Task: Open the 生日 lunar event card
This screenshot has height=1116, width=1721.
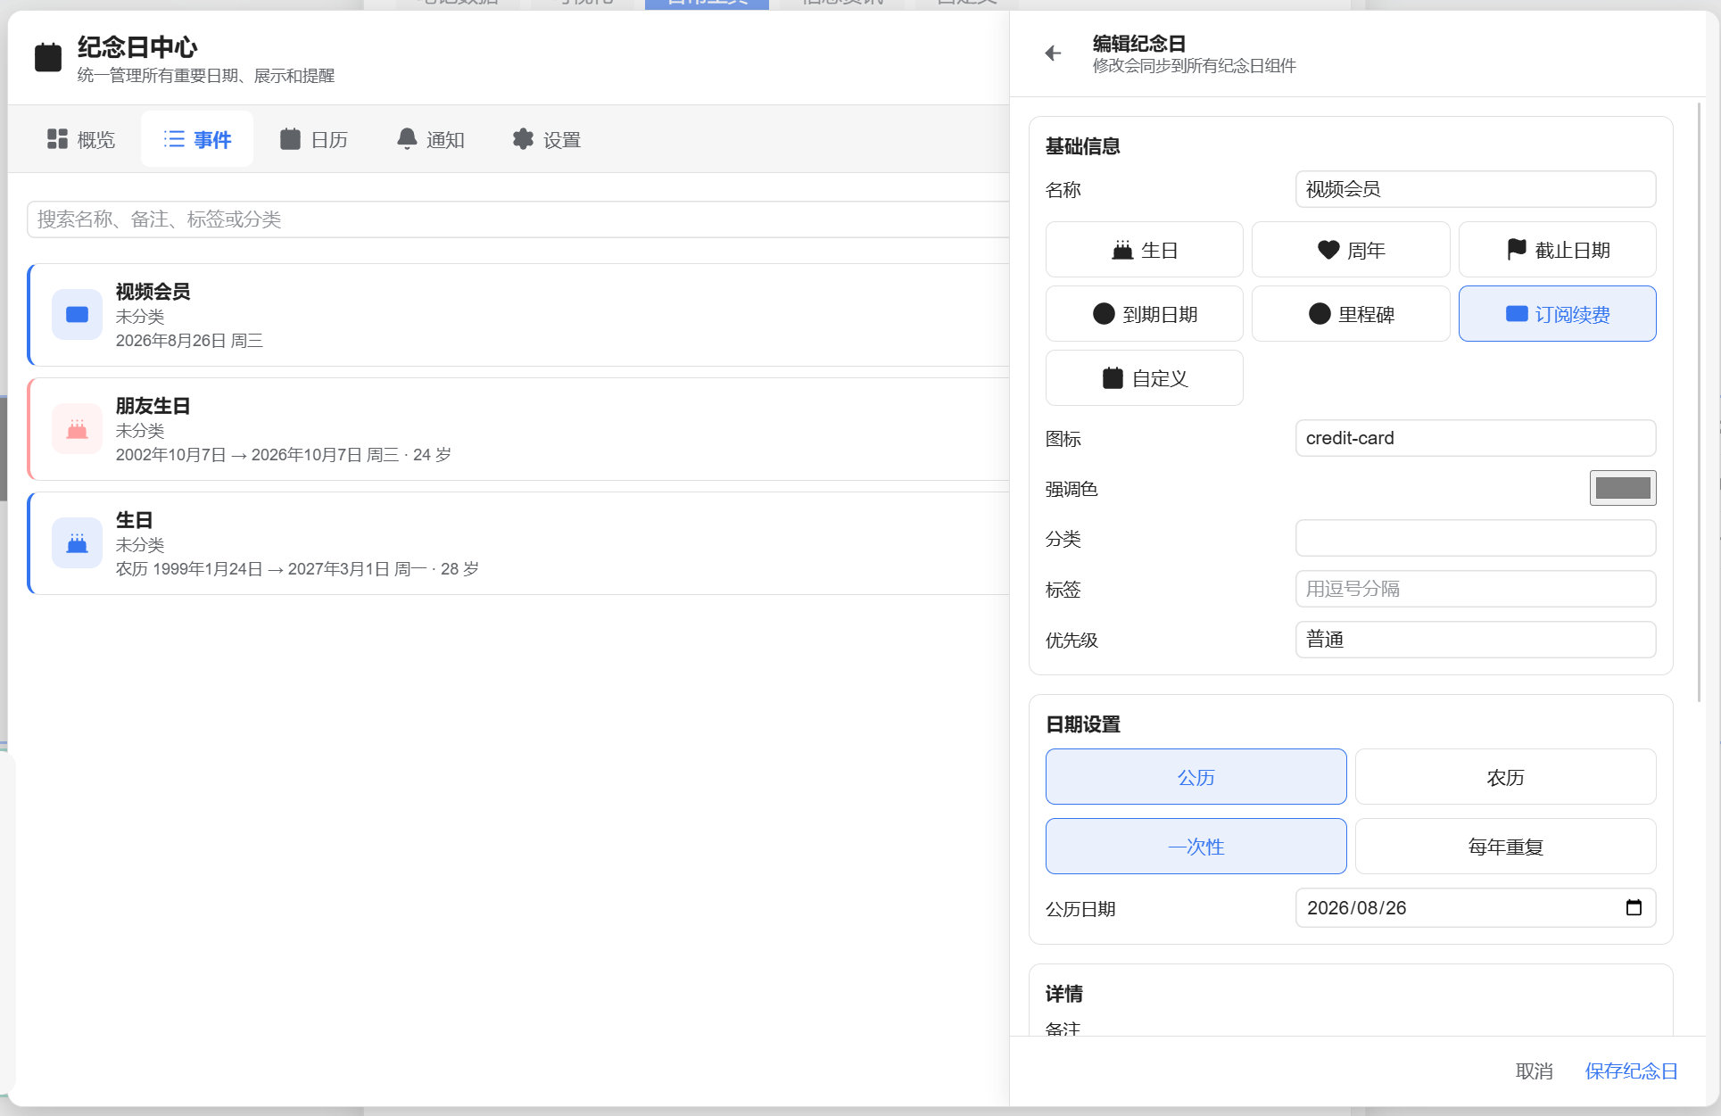Action: pyautogui.click(x=519, y=543)
